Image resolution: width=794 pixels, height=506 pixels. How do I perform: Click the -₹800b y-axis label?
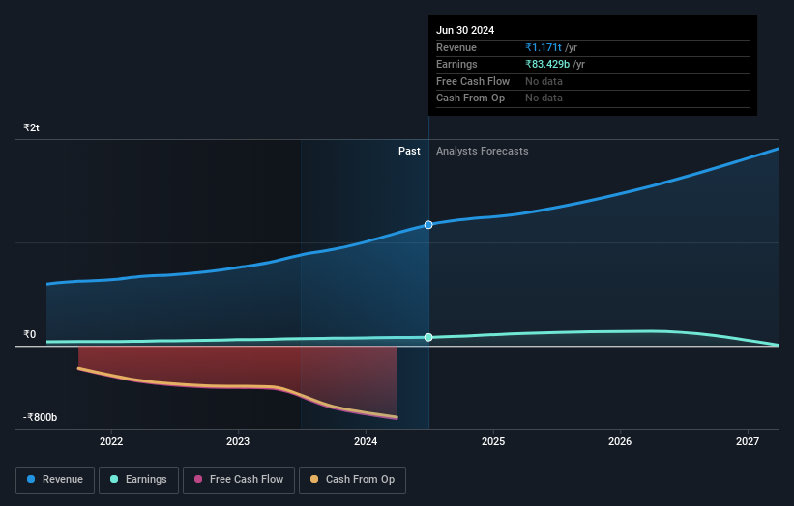(40, 417)
